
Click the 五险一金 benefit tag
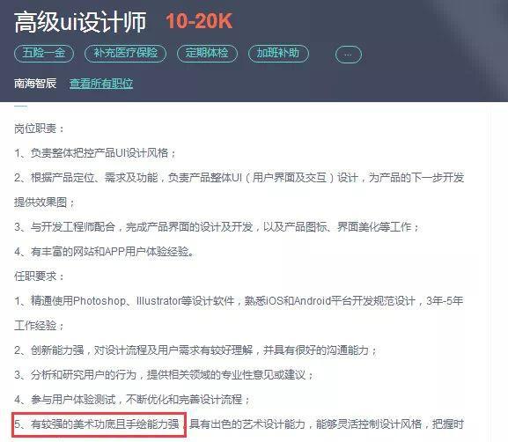pos(44,53)
